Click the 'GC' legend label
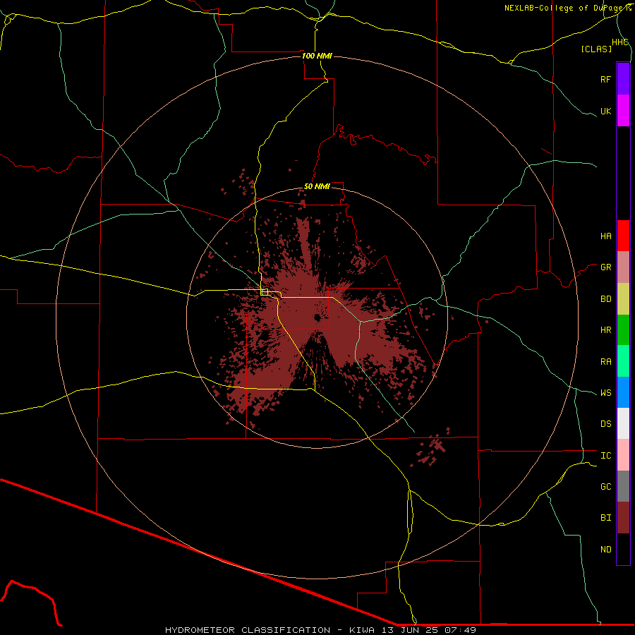This screenshot has height=635, width=635. tap(605, 486)
